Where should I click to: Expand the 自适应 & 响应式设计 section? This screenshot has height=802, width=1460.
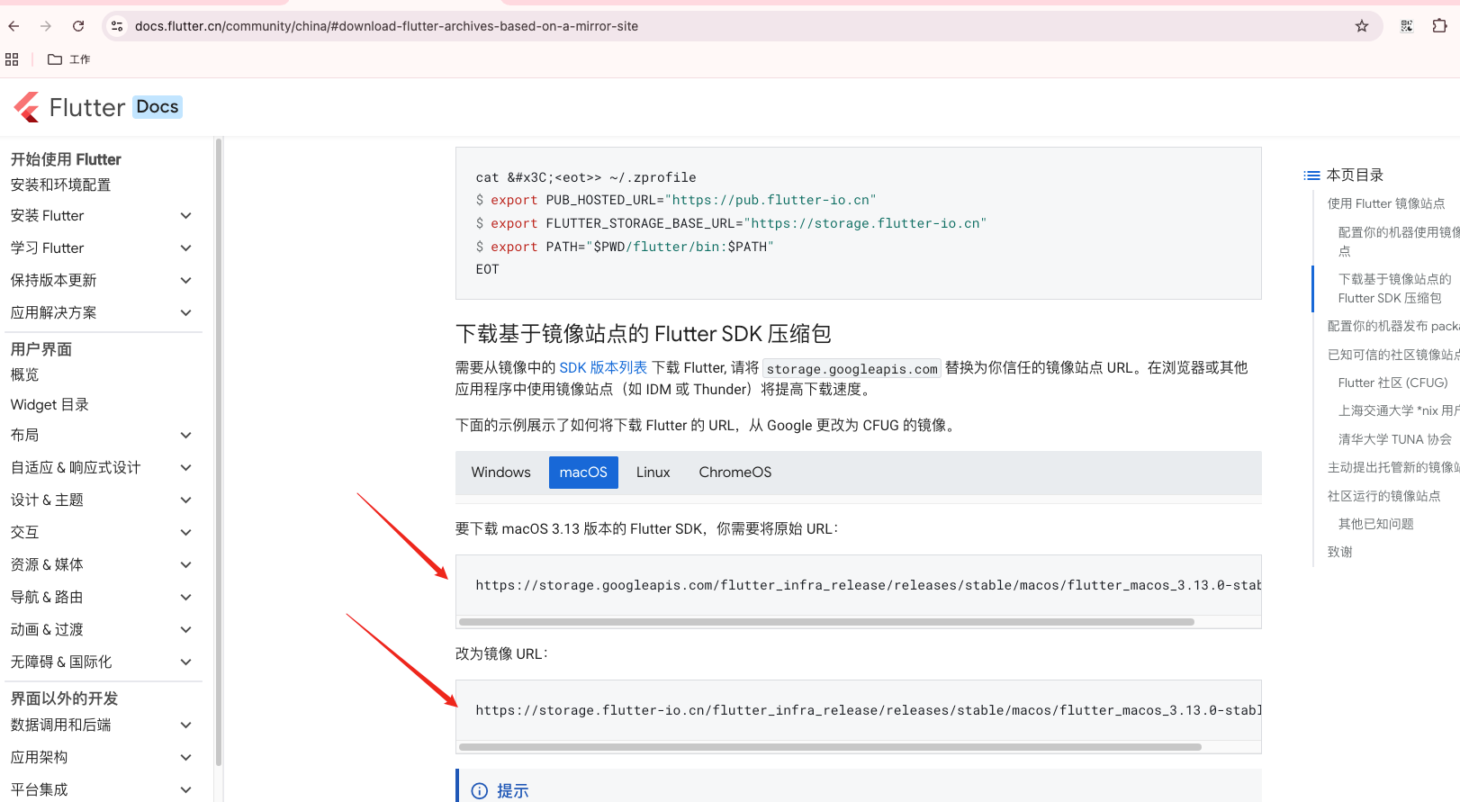(x=186, y=467)
